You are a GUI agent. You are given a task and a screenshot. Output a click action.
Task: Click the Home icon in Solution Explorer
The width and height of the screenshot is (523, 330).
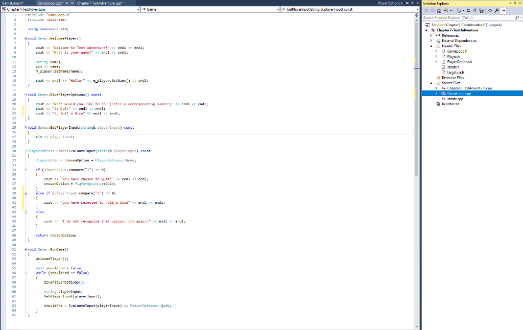click(x=439, y=11)
